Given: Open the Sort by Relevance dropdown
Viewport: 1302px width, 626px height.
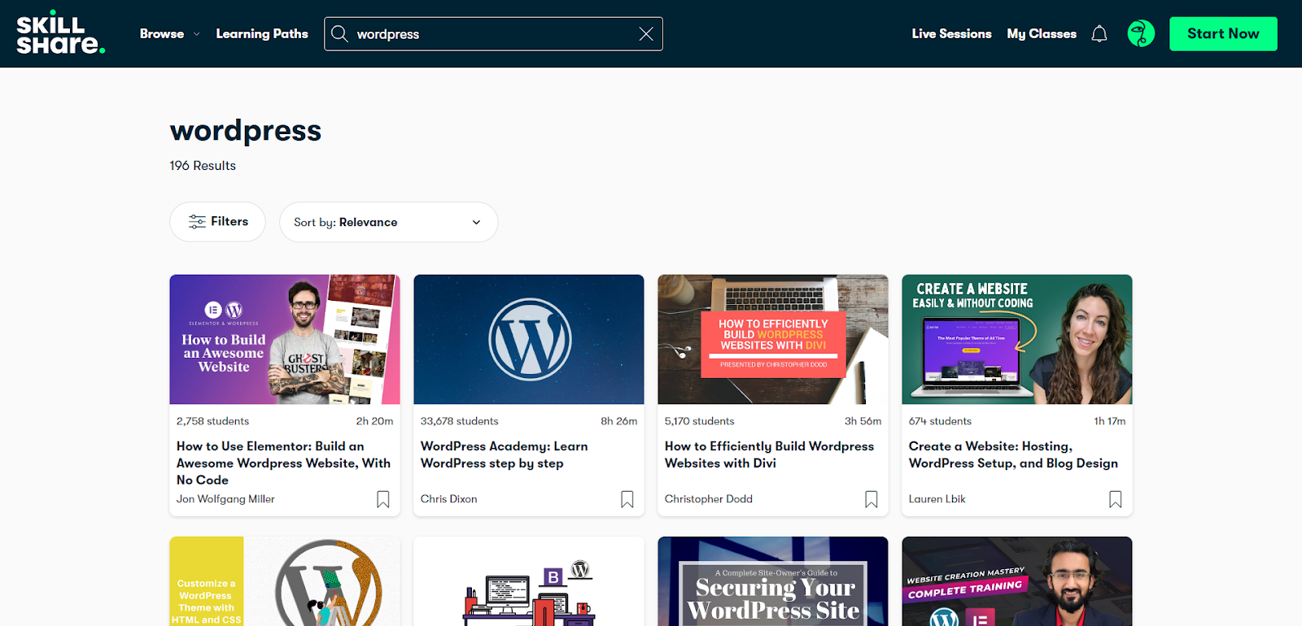Looking at the screenshot, I should [388, 222].
